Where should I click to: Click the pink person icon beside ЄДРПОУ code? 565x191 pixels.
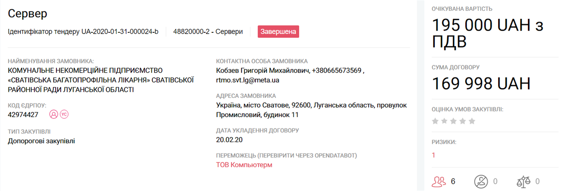(54, 114)
